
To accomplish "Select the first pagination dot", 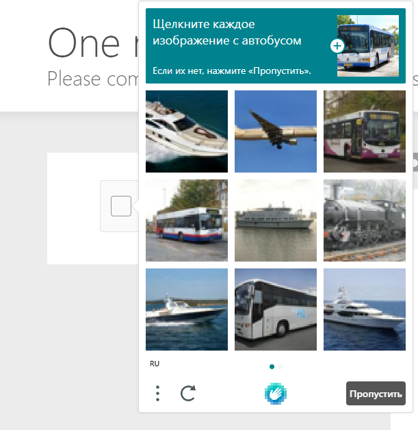I will (x=272, y=366).
